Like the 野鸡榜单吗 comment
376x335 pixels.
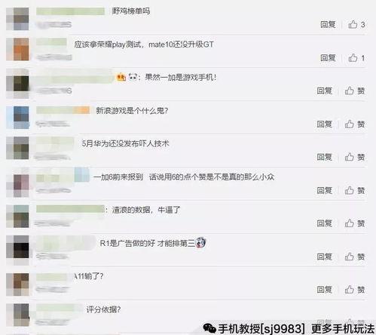(x=356, y=25)
